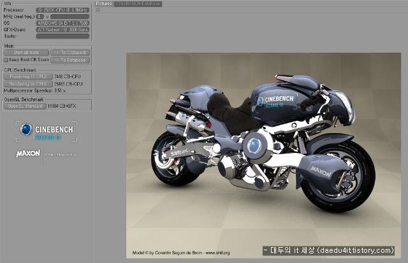
Task: Click the empty Tester name field
Action: pos(62,36)
